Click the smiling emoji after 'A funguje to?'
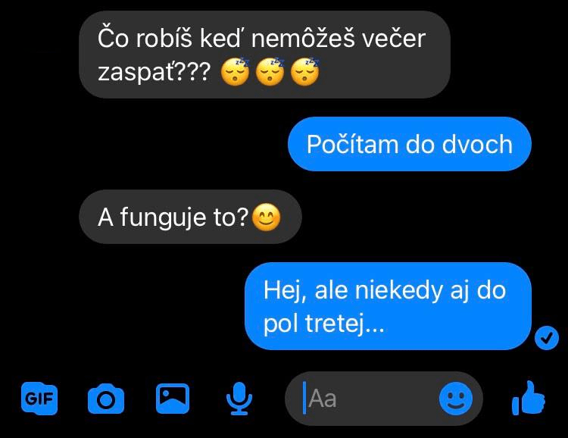The width and height of the screenshot is (568, 438). [267, 217]
